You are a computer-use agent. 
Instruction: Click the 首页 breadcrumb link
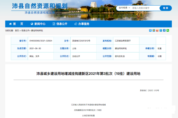point(17,31)
